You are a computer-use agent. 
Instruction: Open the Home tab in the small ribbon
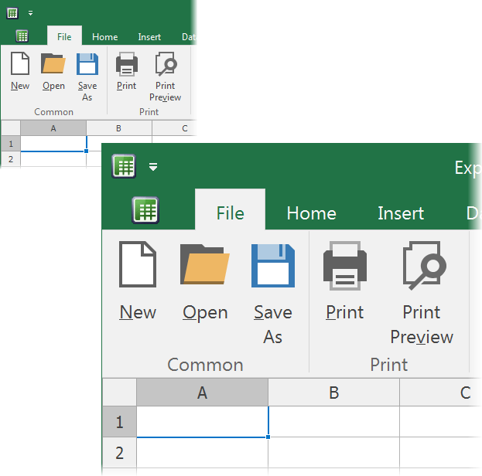pos(104,37)
